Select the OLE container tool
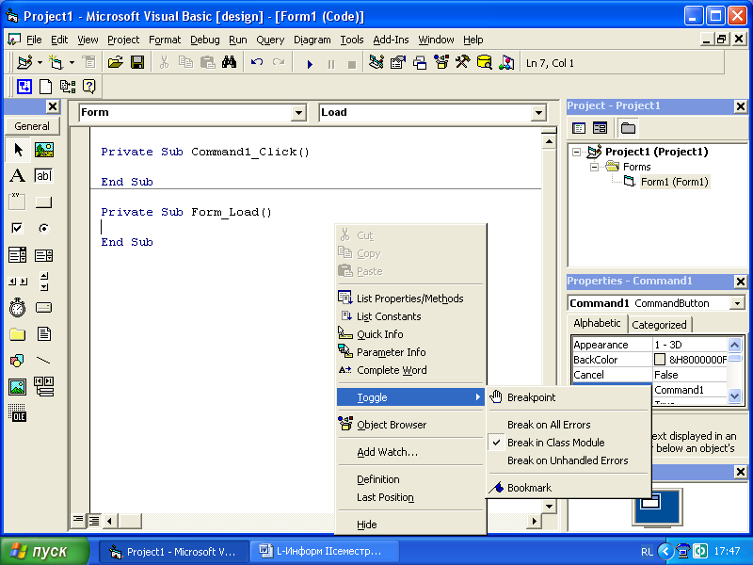The width and height of the screenshot is (753, 565). pos(18,412)
